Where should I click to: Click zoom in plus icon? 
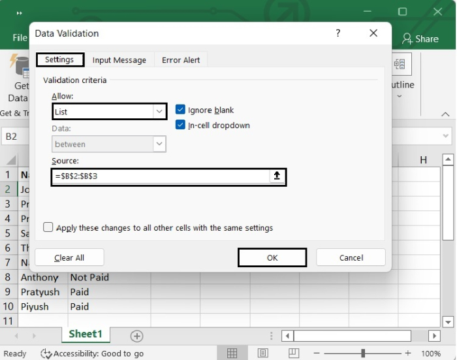click(408, 353)
